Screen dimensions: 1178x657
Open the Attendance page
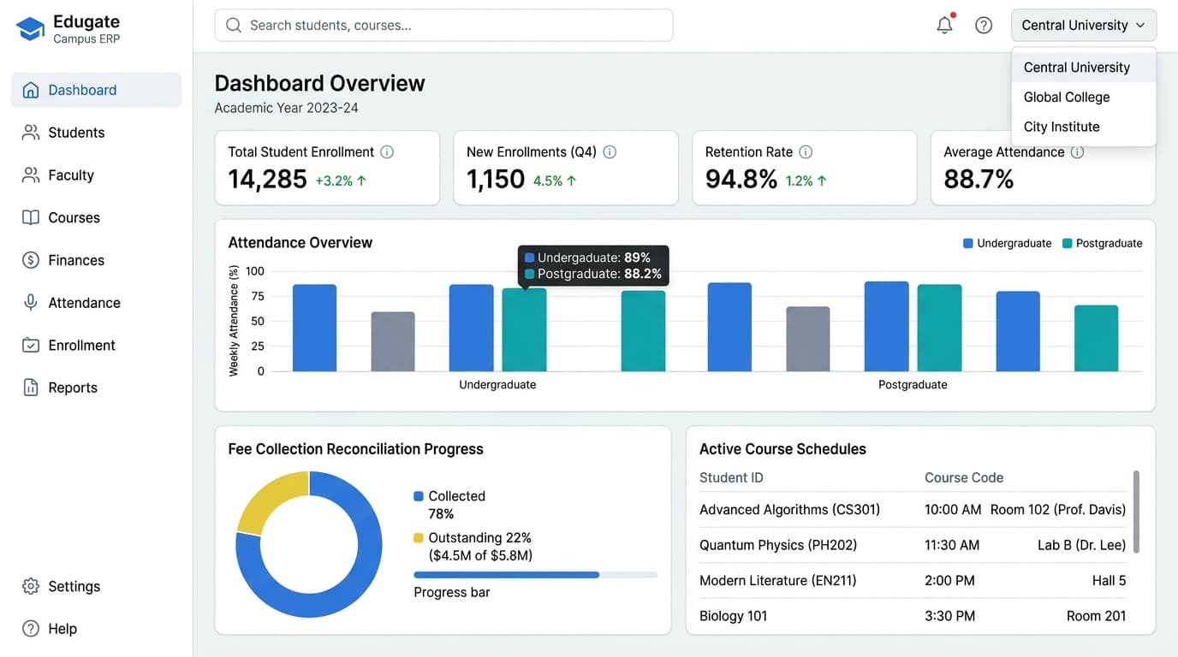coord(96,303)
